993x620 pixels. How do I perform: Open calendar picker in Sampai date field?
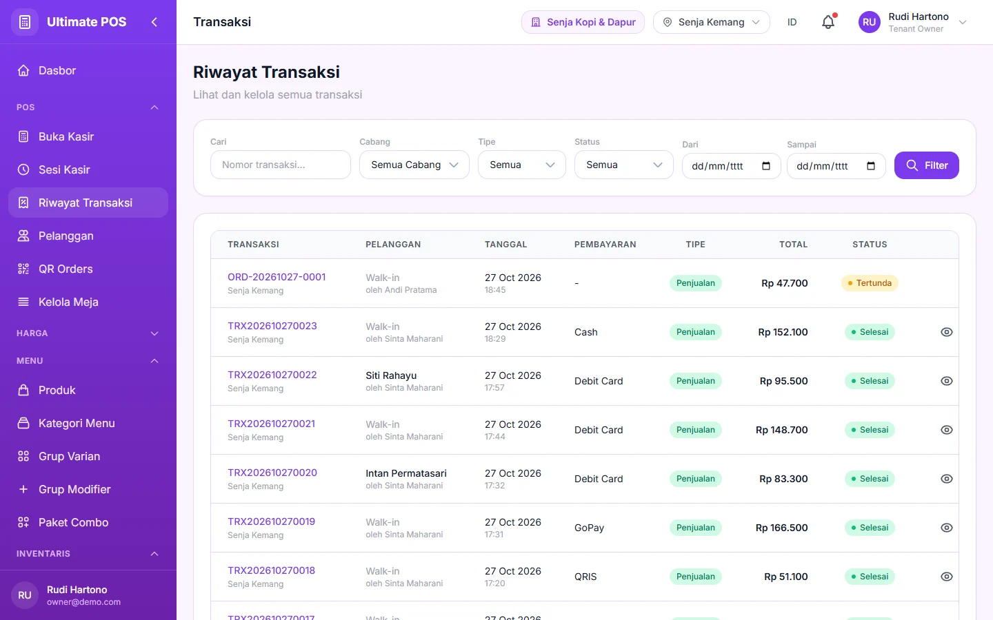[871, 166]
